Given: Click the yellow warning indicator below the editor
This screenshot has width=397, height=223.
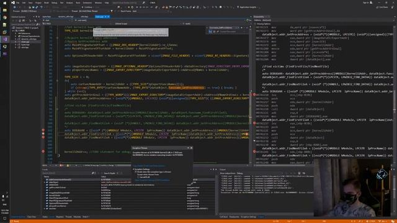Looking at the screenshot, I should coord(68,165).
